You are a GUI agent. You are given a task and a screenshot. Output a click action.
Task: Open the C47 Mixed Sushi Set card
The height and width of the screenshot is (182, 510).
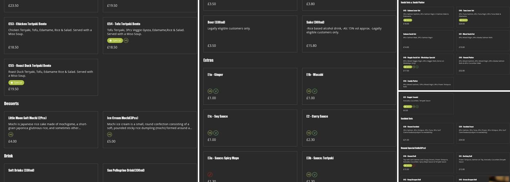(482, 40)
